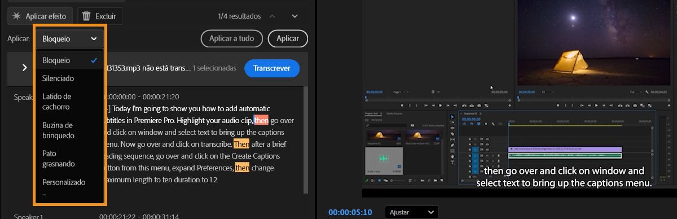Open the Ajustar zoom dropdown
The image size is (677, 219).
pyautogui.click(x=412, y=212)
